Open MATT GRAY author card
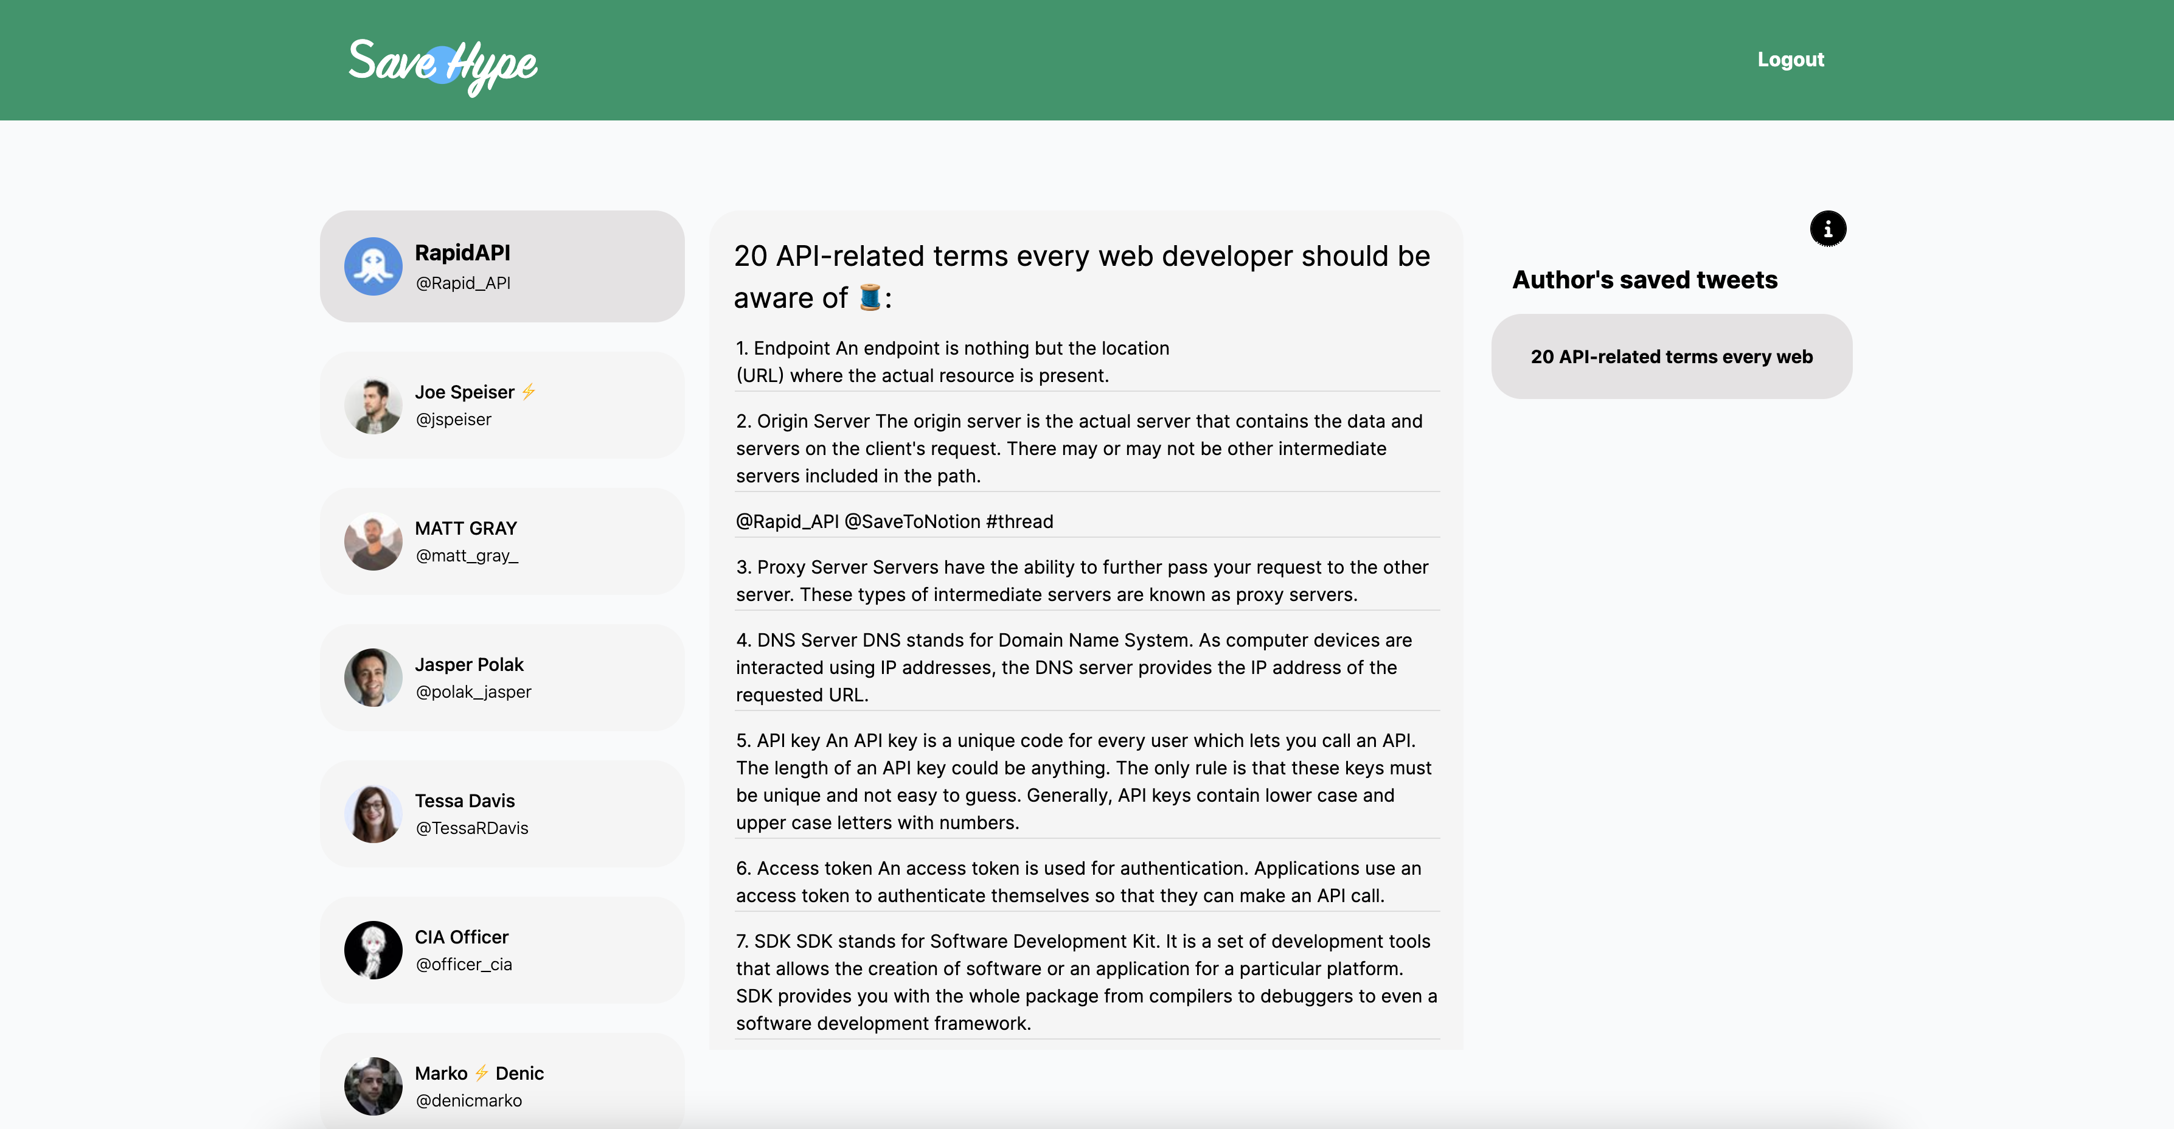The image size is (2174, 1129). [x=502, y=542]
